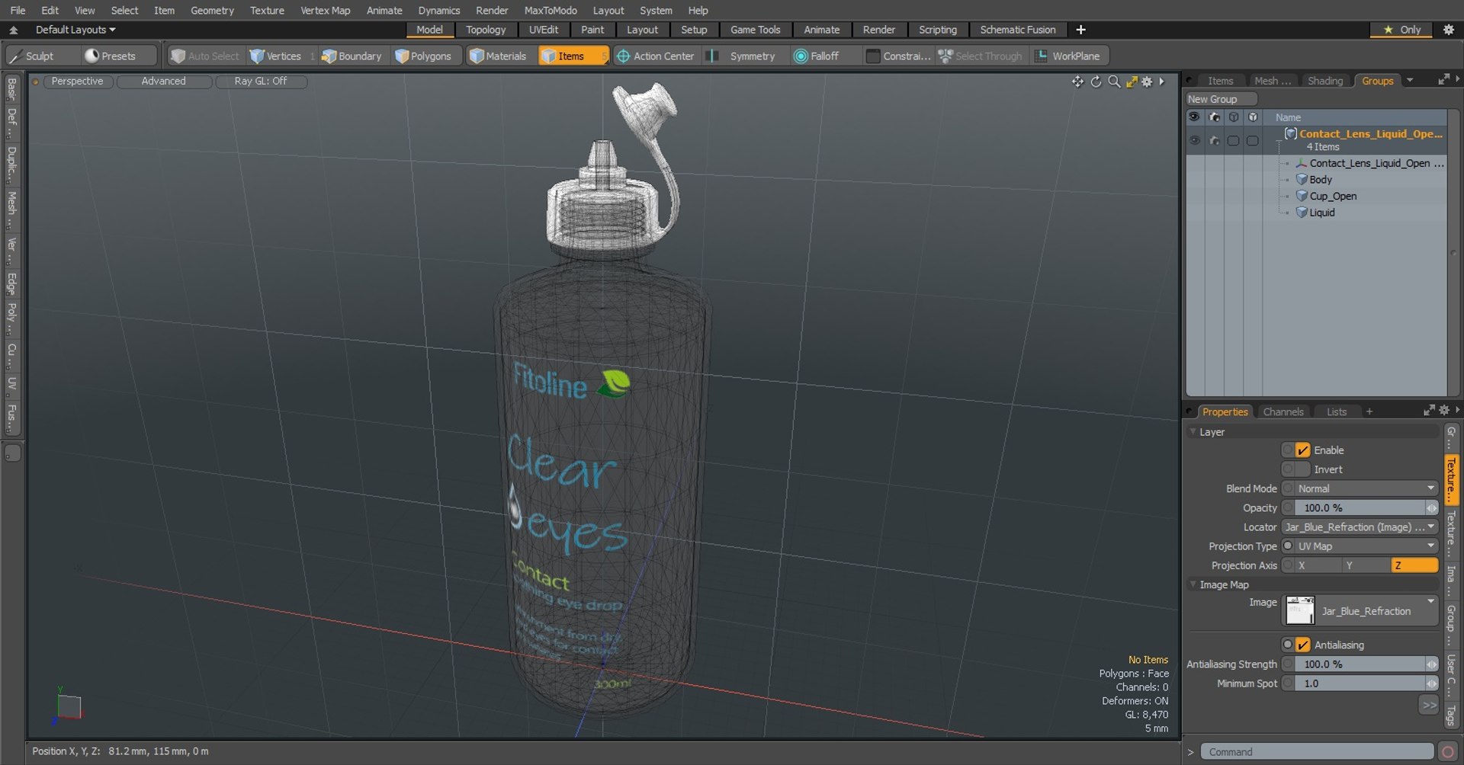Toggle the Invert checkbox

pyautogui.click(x=1303, y=469)
